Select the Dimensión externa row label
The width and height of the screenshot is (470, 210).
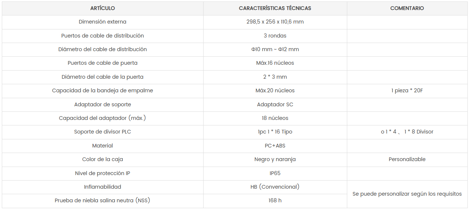[103, 22]
